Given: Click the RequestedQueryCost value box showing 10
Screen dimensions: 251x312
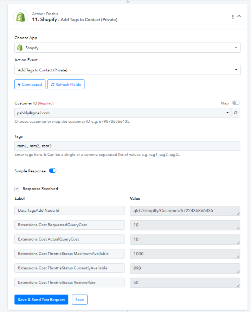Looking at the screenshot, I should click(x=185, y=225).
